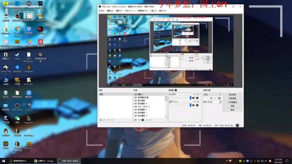Open notification center in system tray
This screenshot has width=292, height=164.
tap(287, 161)
